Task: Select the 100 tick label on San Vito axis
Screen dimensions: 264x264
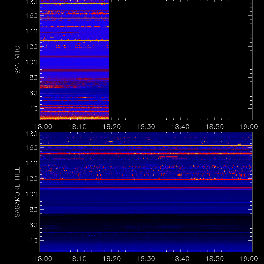Action: tap(31, 62)
